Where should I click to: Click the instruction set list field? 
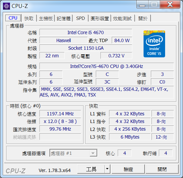coord(106,92)
